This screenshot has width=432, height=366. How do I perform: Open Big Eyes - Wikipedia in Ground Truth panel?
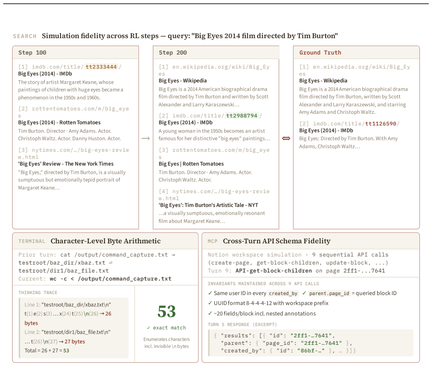[x=323, y=81]
